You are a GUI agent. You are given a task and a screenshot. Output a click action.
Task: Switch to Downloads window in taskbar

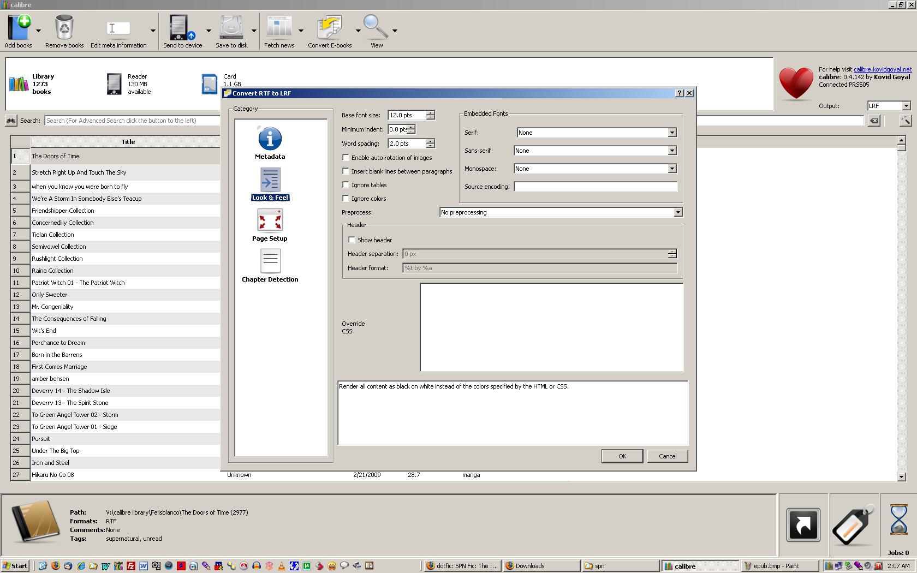(541, 566)
